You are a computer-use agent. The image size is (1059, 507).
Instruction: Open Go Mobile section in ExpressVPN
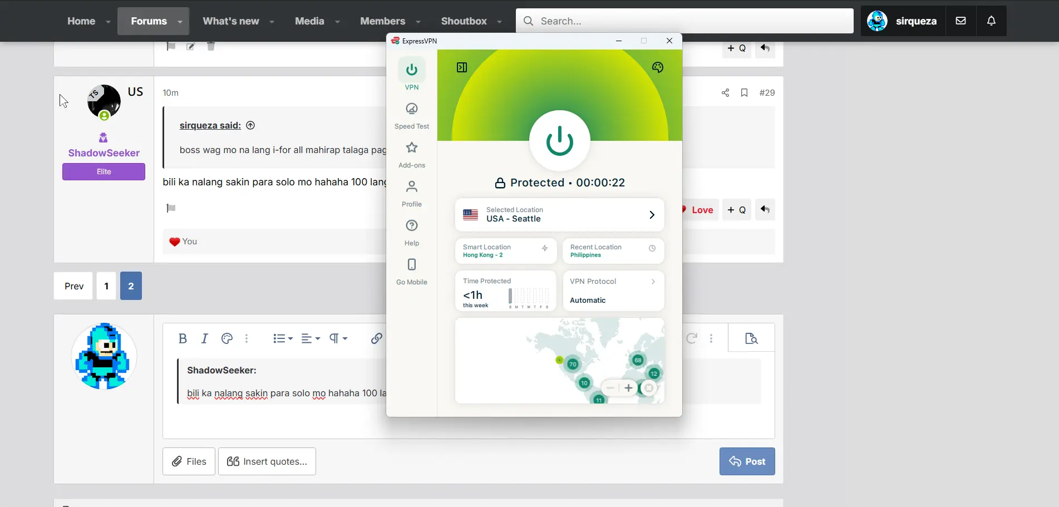point(412,272)
